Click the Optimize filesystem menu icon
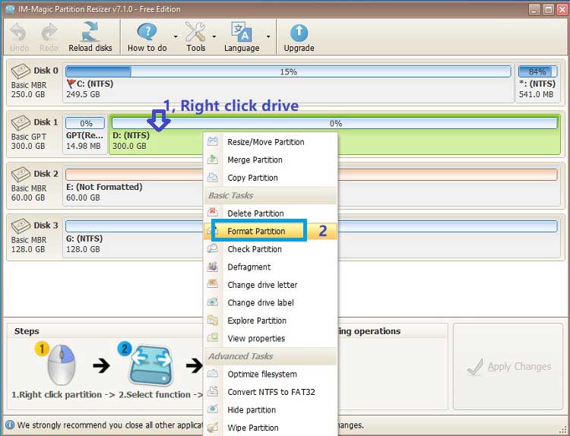Image resolution: width=570 pixels, height=436 pixels. tap(213, 373)
